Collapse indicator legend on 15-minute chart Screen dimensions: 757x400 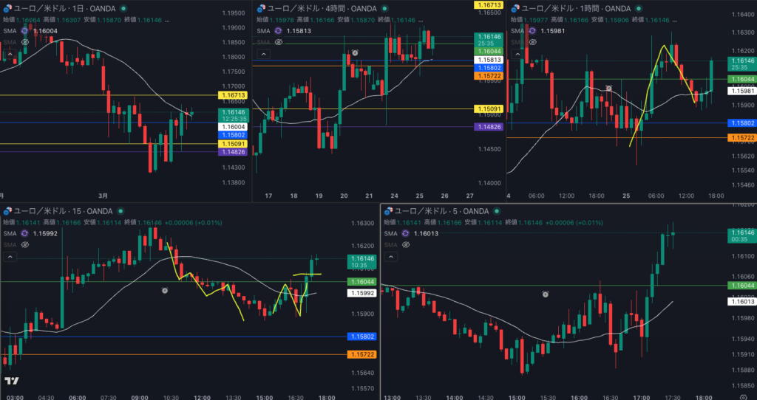(x=9, y=257)
